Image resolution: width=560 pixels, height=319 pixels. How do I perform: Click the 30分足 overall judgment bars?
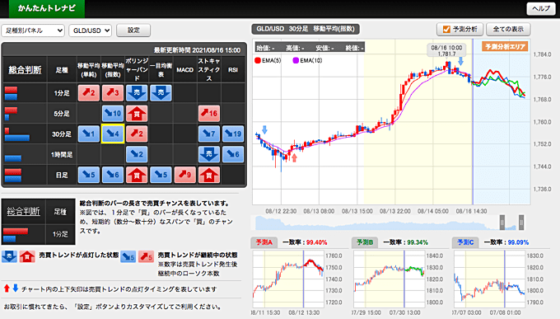coord(16,134)
